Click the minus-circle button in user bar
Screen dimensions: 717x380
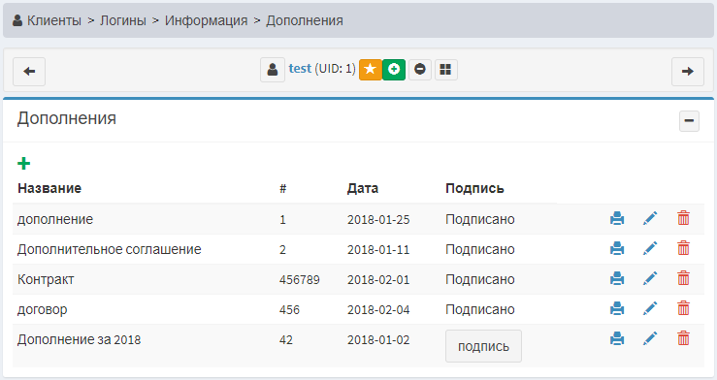[420, 70]
